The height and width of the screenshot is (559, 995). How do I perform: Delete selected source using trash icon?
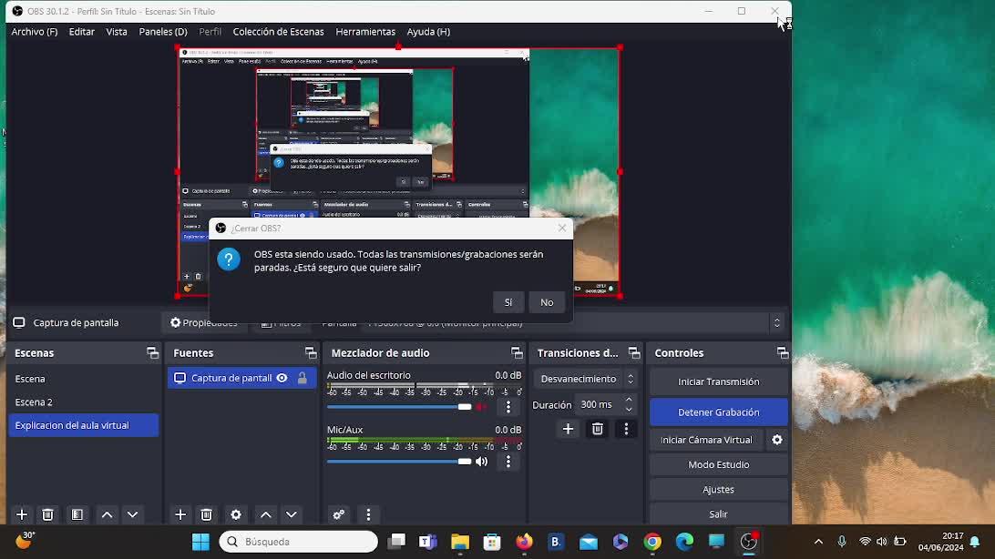(x=207, y=514)
